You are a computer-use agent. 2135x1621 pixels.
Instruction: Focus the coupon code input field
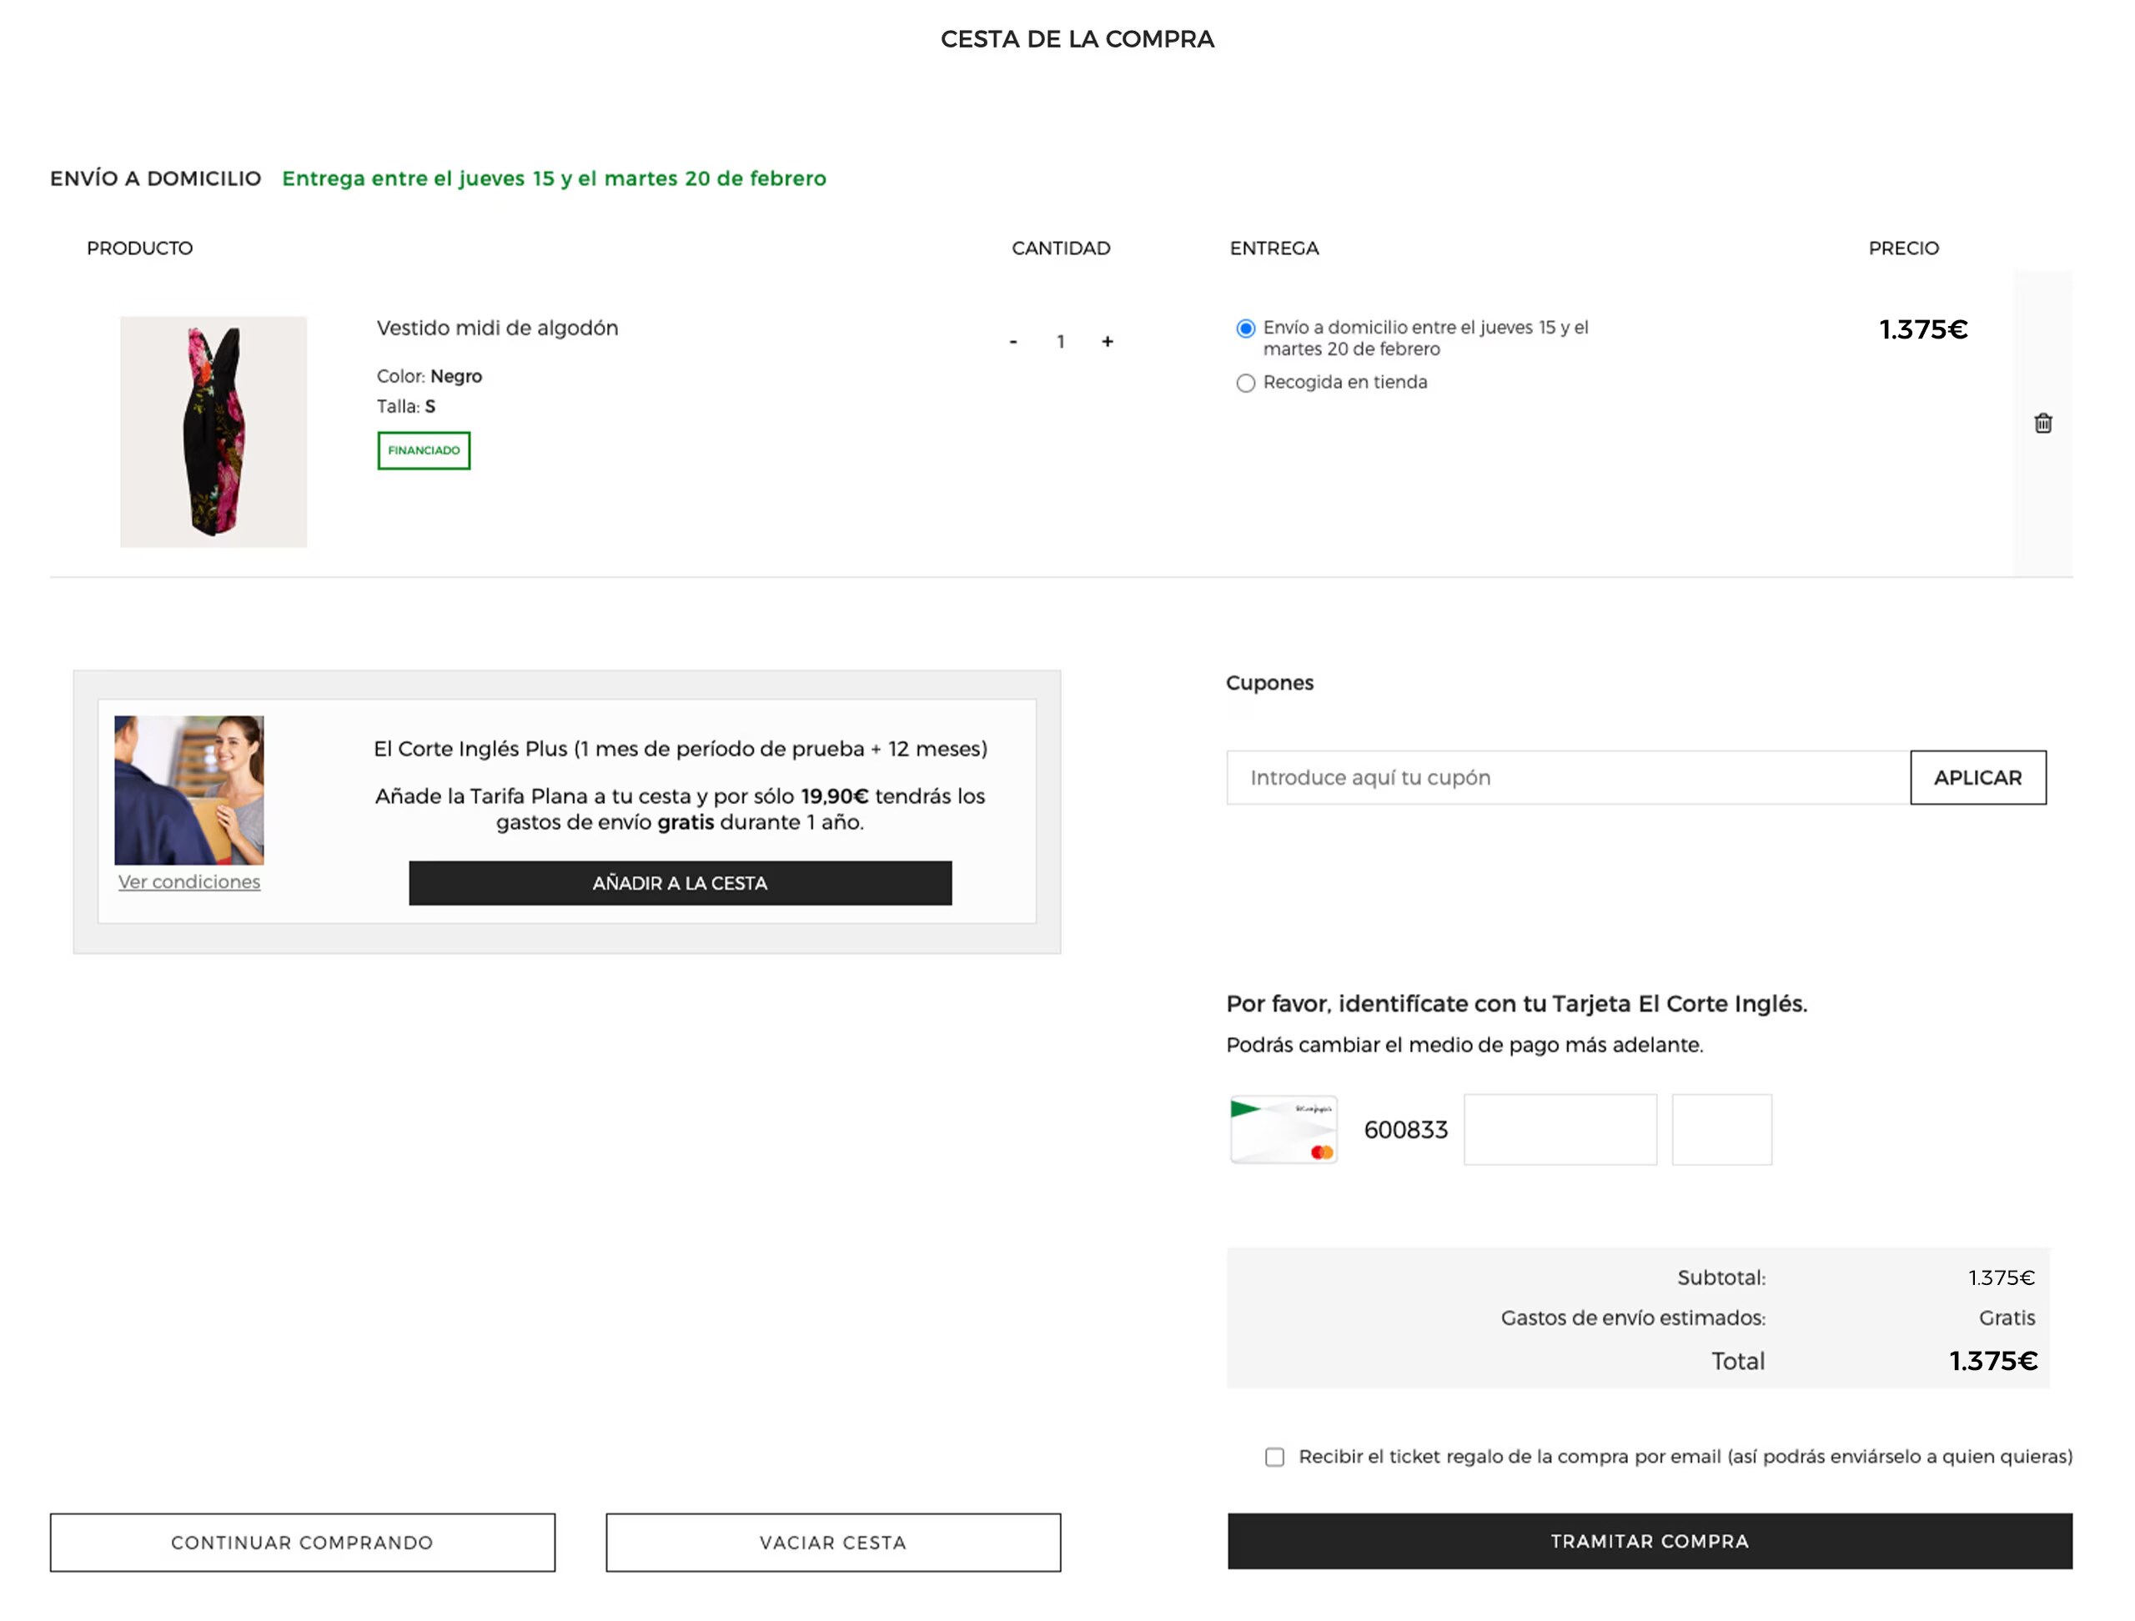coord(1569,778)
